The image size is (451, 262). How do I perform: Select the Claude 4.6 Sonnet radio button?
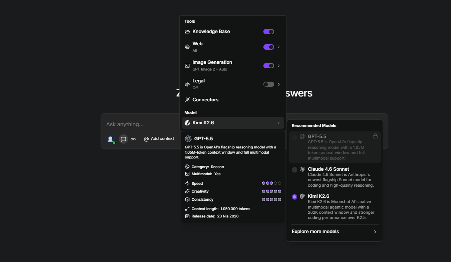295,170
